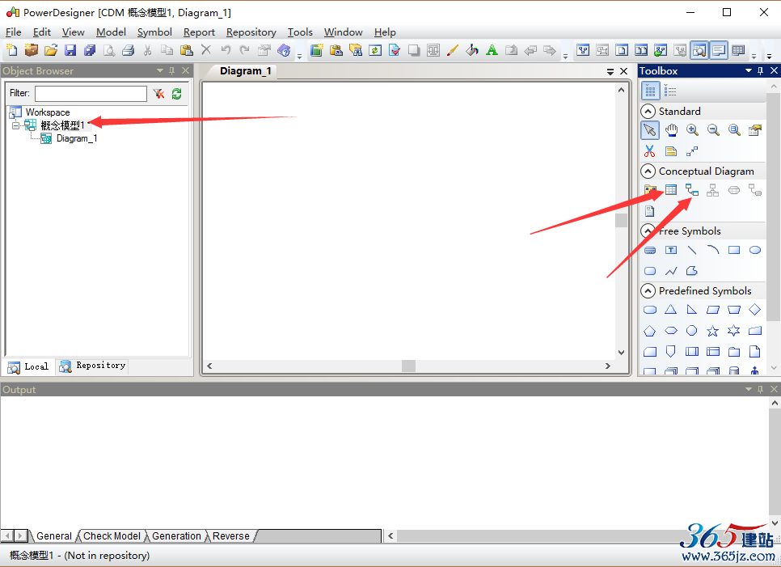Switch Toolbox to list view
The height and width of the screenshot is (567, 781).
670,91
